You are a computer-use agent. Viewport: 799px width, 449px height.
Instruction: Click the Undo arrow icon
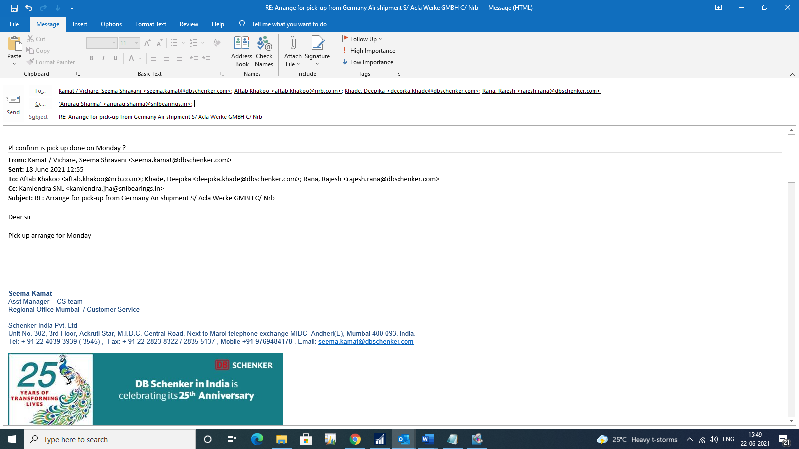[29, 8]
